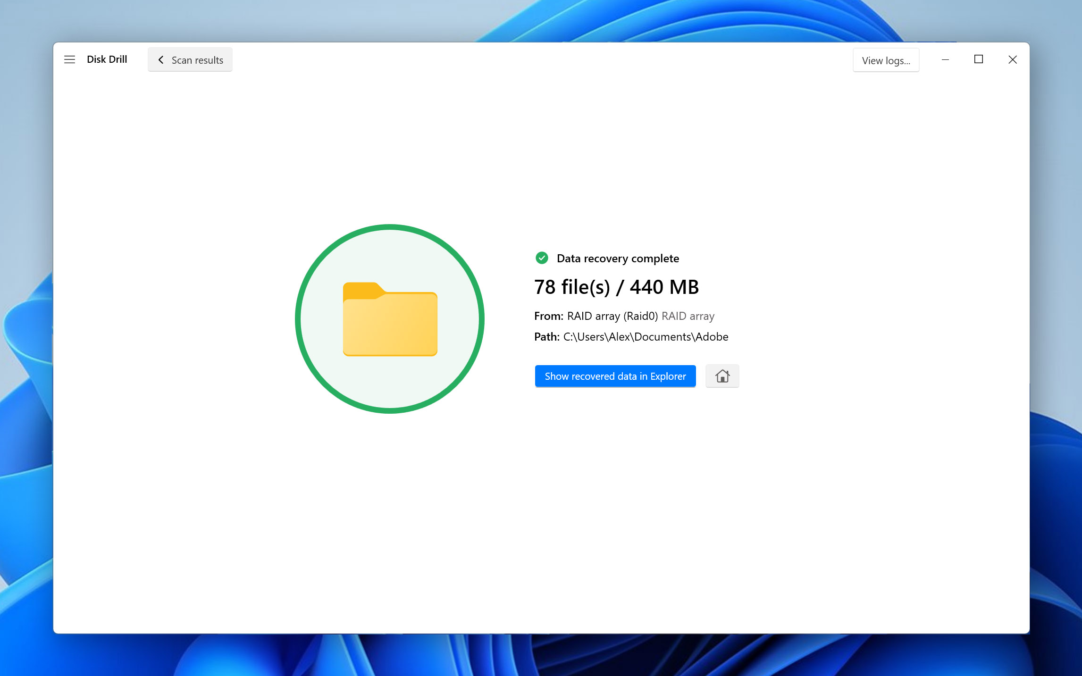Screen dimensions: 1082x676
Task: Maximize the Disk Drill window
Action: [979, 59]
